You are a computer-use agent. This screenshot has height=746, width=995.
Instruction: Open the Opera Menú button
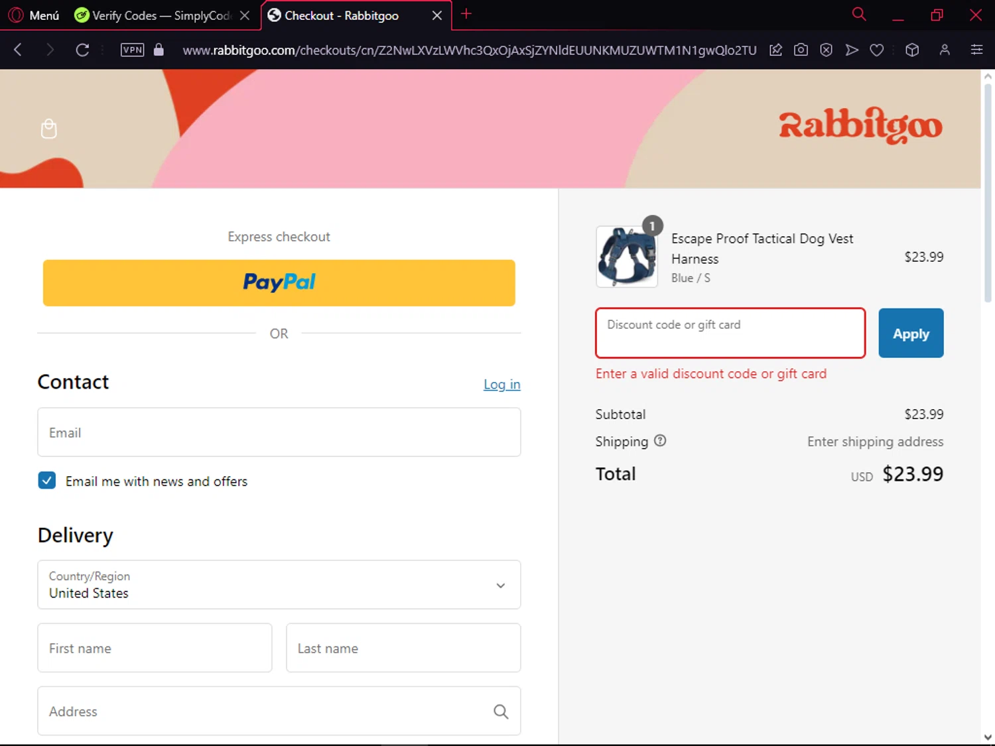34,15
